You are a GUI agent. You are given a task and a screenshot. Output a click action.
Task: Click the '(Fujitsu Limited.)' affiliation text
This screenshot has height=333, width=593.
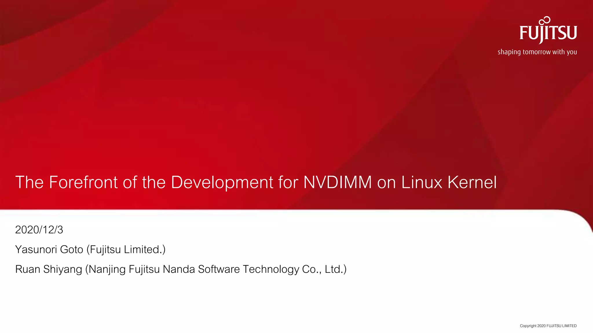tap(126, 249)
